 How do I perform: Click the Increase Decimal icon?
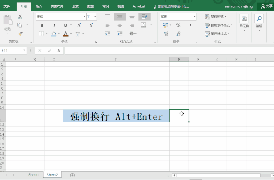[x=166, y=34]
